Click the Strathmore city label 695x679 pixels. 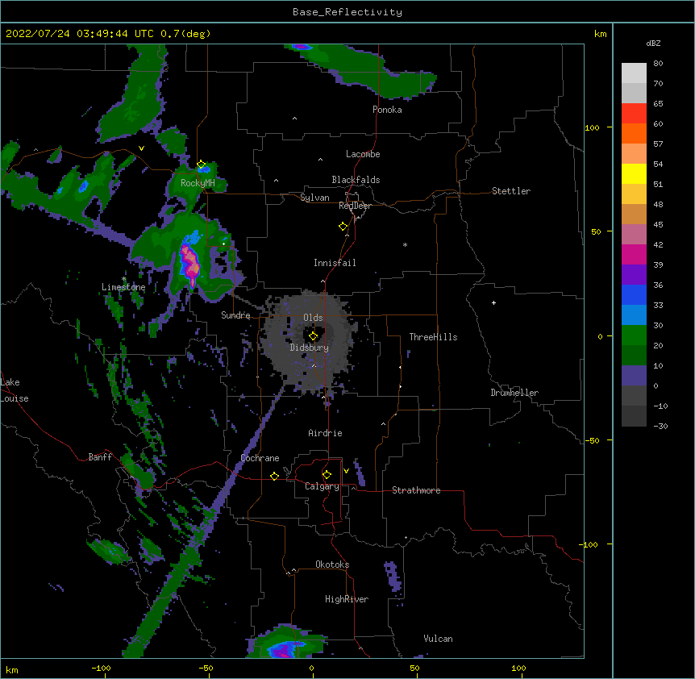(x=416, y=490)
